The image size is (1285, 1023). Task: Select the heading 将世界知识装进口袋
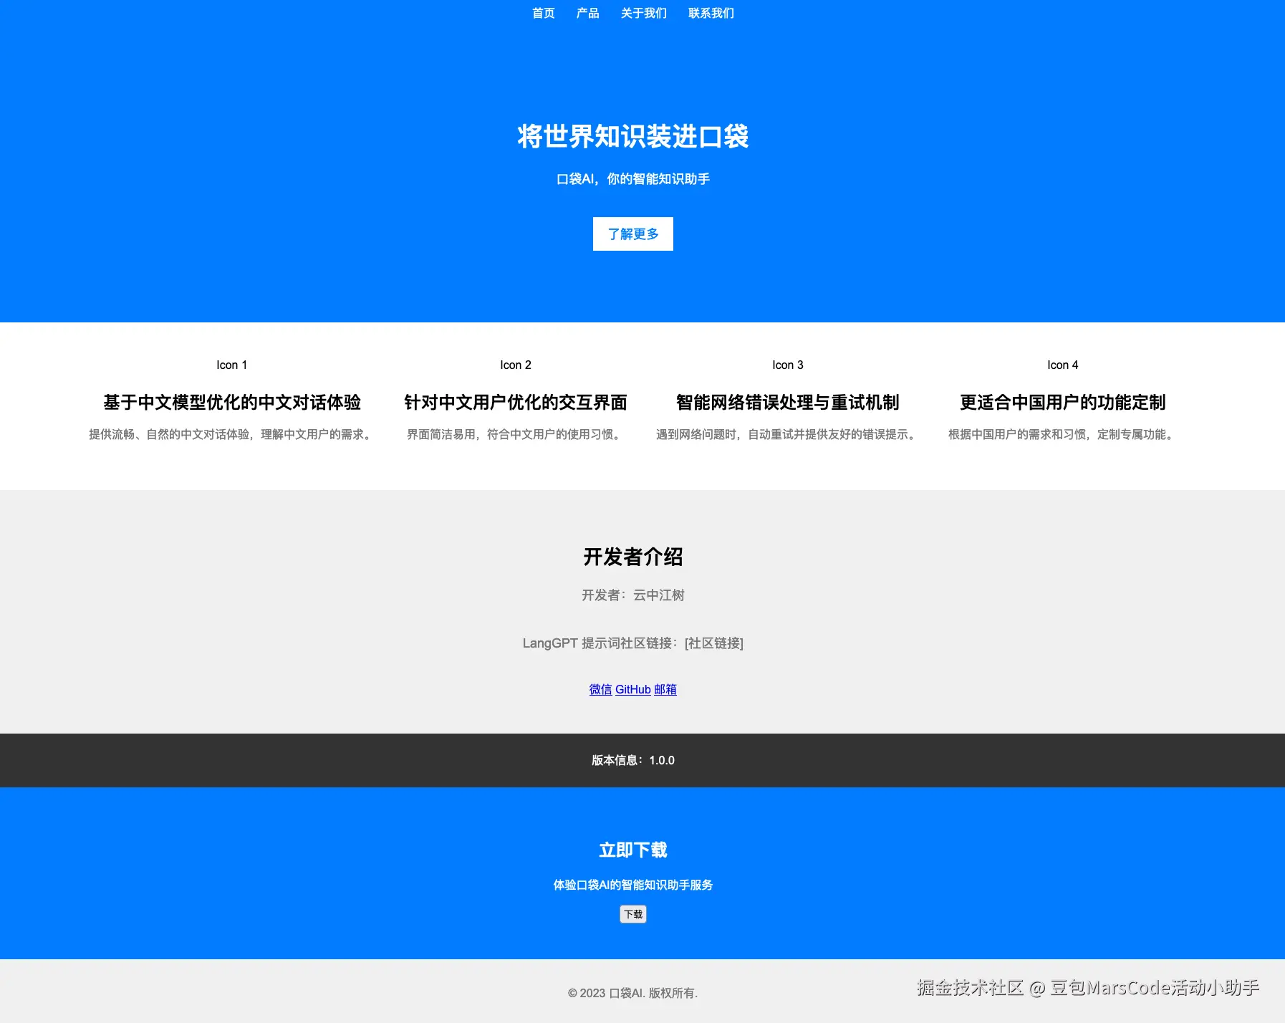(x=633, y=136)
